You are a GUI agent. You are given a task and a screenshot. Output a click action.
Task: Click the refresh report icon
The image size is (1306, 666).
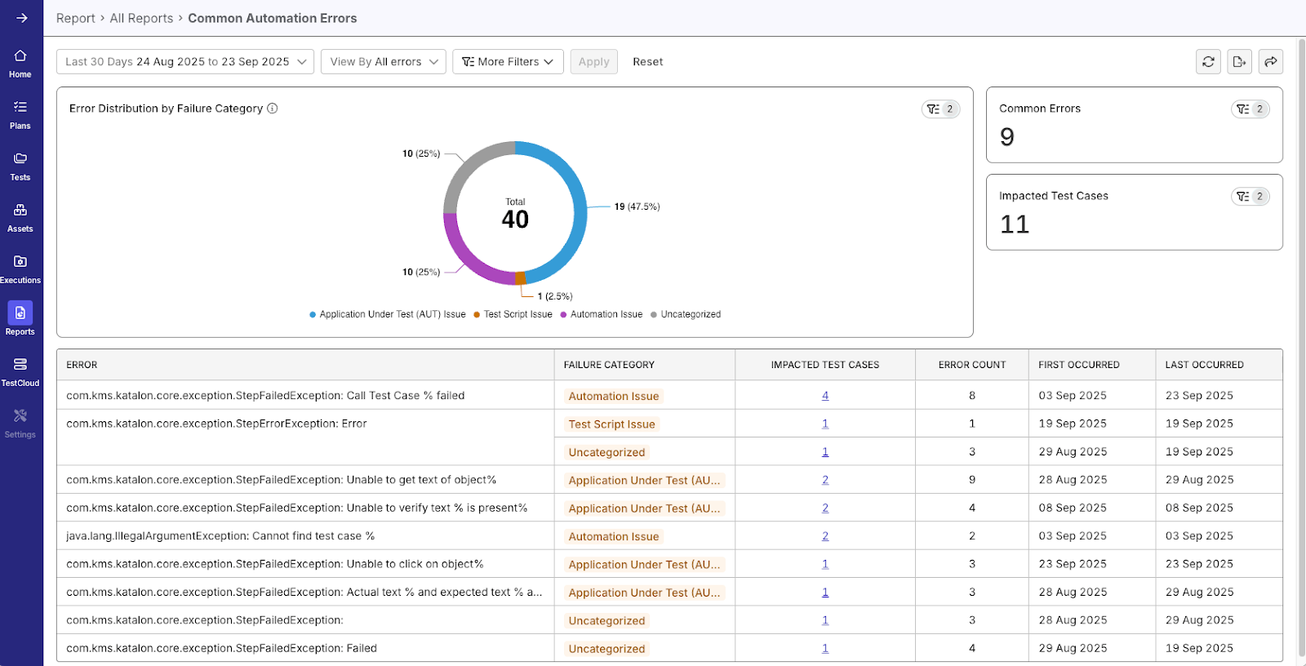coord(1208,62)
